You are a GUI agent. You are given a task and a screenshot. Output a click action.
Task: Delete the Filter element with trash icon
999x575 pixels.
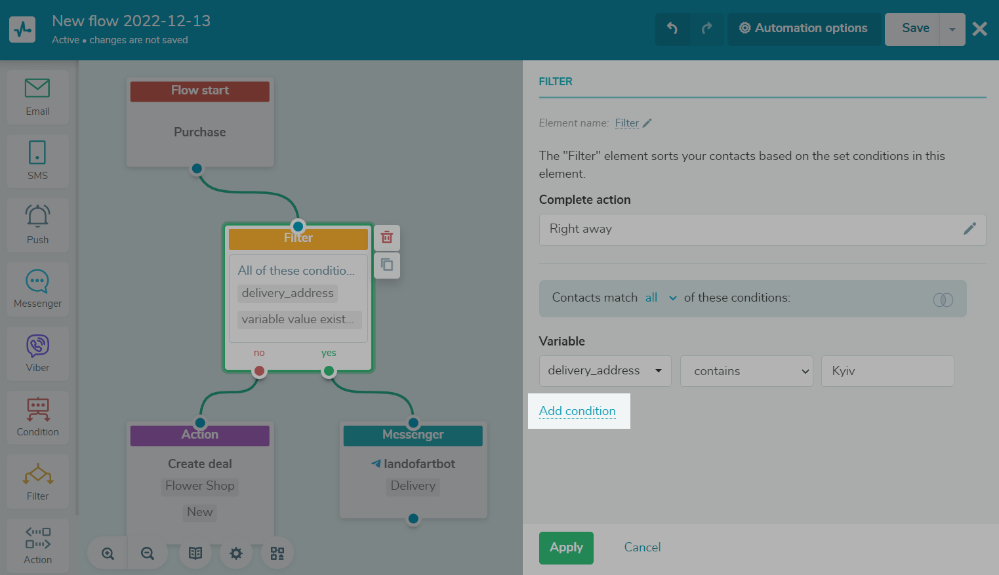pyautogui.click(x=387, y=237)
